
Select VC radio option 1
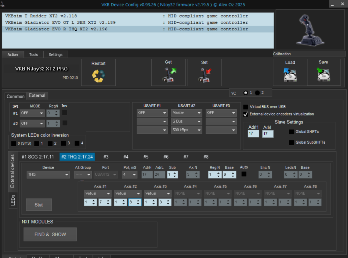coord(245,93)
